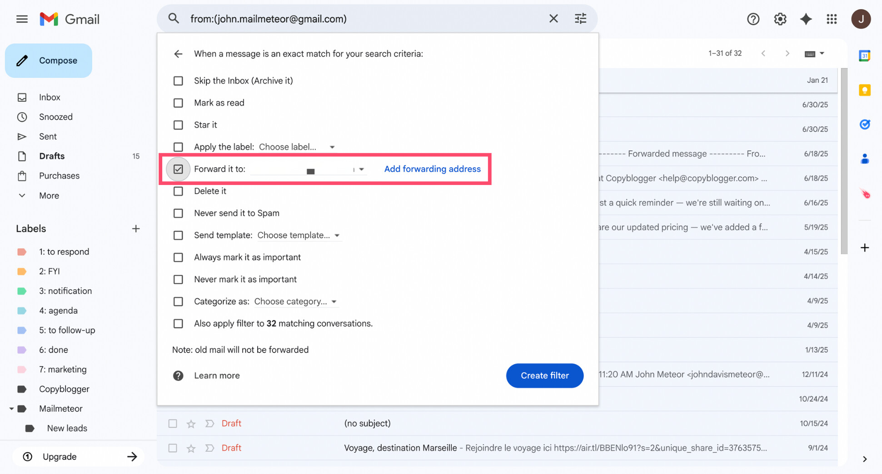Click the green color dot beside 3: notification
882x474 pixels.
[22, 291]
